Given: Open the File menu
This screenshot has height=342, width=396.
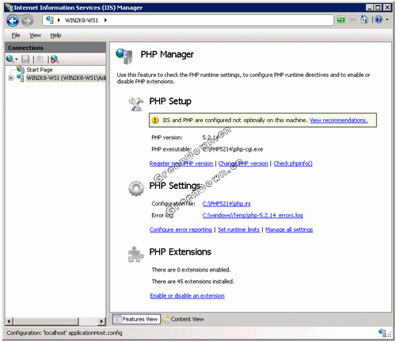Looking at the screenshot, I should (x=16, y=35).
